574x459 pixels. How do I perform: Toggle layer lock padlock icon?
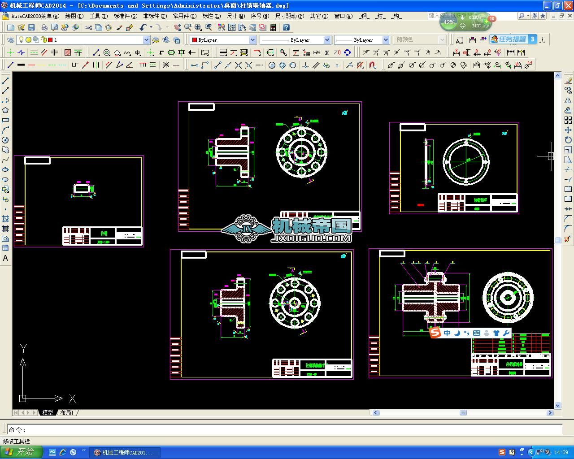click(x=43, y=40)
